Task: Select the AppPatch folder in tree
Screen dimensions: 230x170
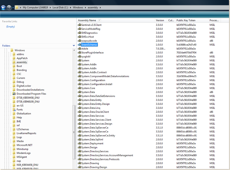Action: [22, 58]
